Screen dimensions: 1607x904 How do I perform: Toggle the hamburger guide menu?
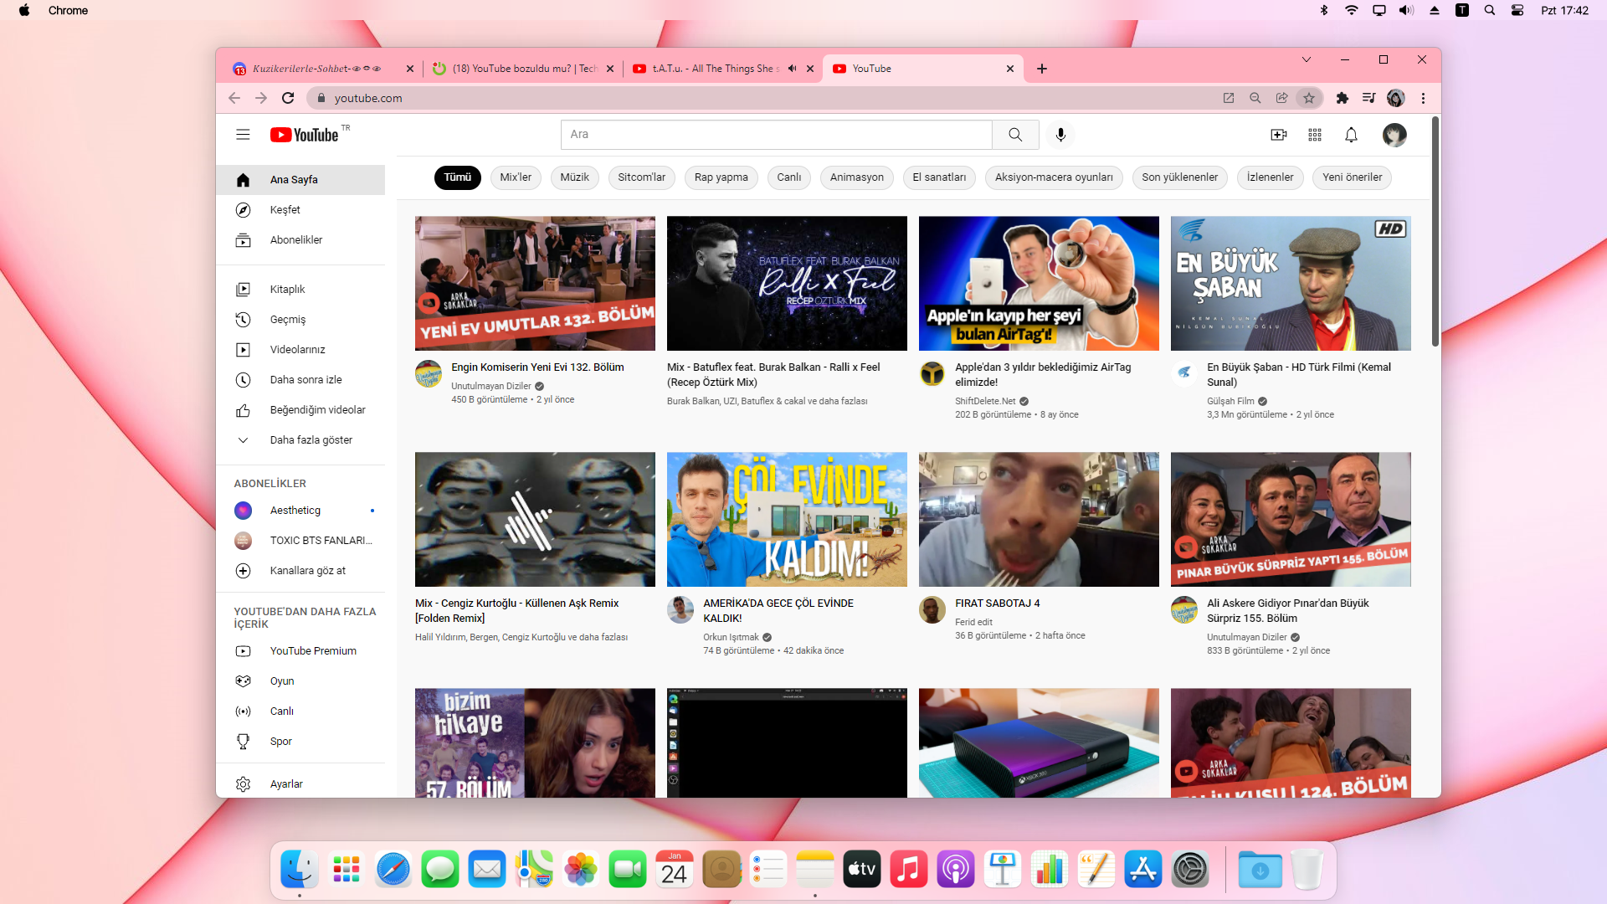coord(243,135)
